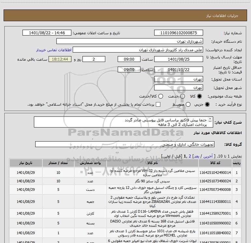Screen dimensions: 251x243
Task: Click the response deadline hour 09:00 field
Action: pyautogui.click(x=129, y=59)
